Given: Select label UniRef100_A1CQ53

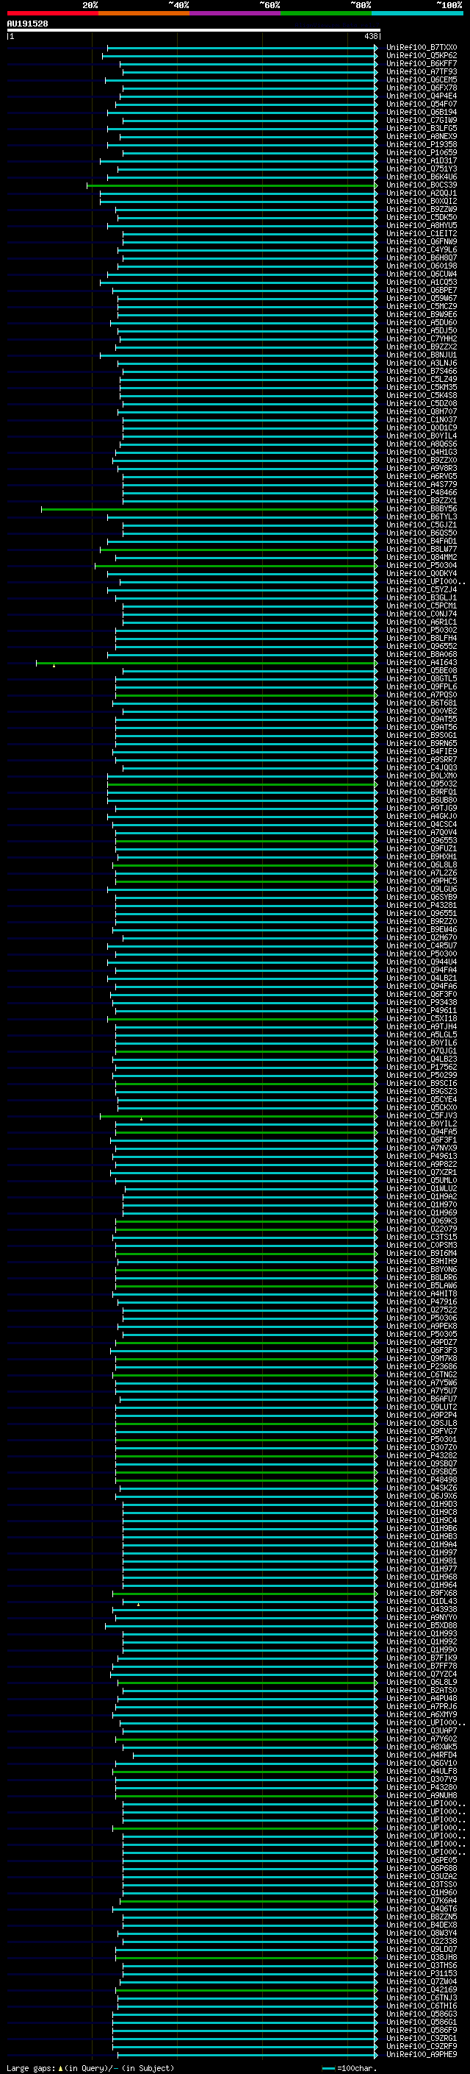Looking at the screenshot, I should [422, 282].
